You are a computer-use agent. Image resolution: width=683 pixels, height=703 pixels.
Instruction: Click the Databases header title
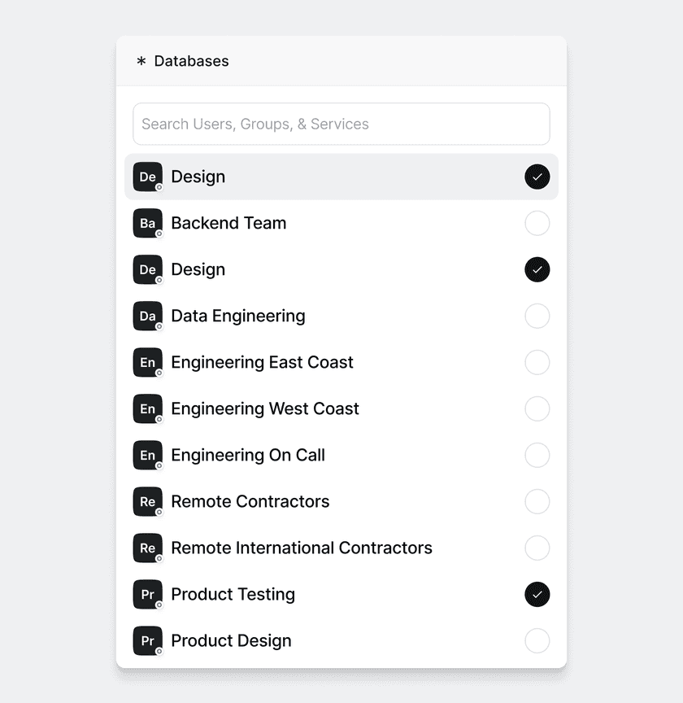[x=191, y=61]
